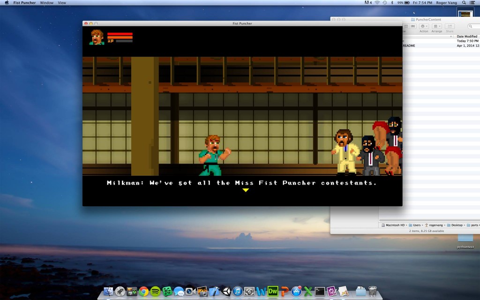
Task: Open System Preferences from the dock
Action: (x=249, y=291)
